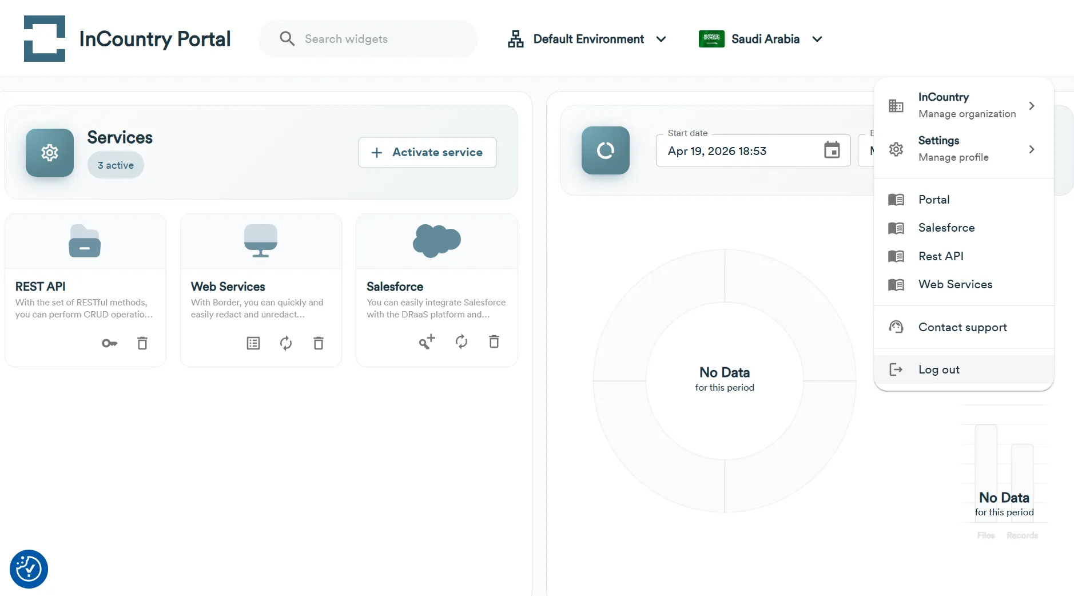Open the Rest API documentation entry
1074x596 pixels.
(x=964, y=256)
